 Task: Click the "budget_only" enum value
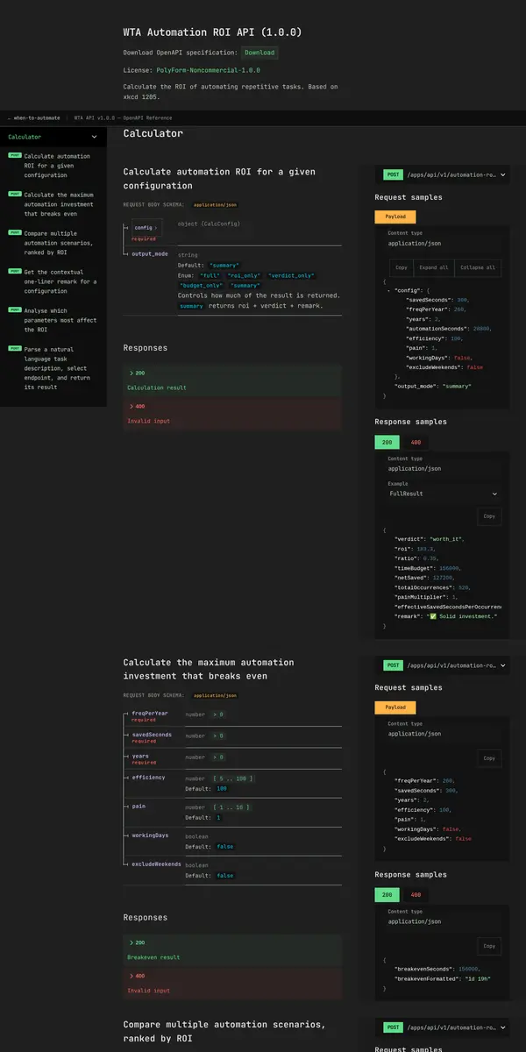point(200,286)
